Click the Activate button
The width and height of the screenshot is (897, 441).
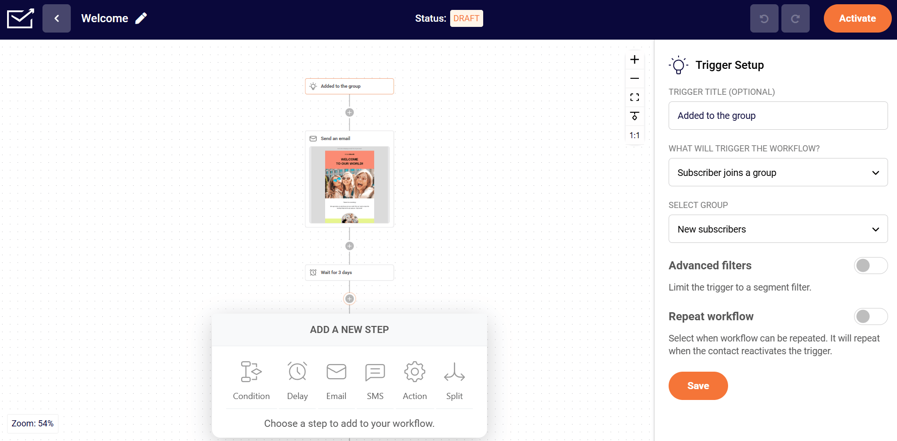857,18
